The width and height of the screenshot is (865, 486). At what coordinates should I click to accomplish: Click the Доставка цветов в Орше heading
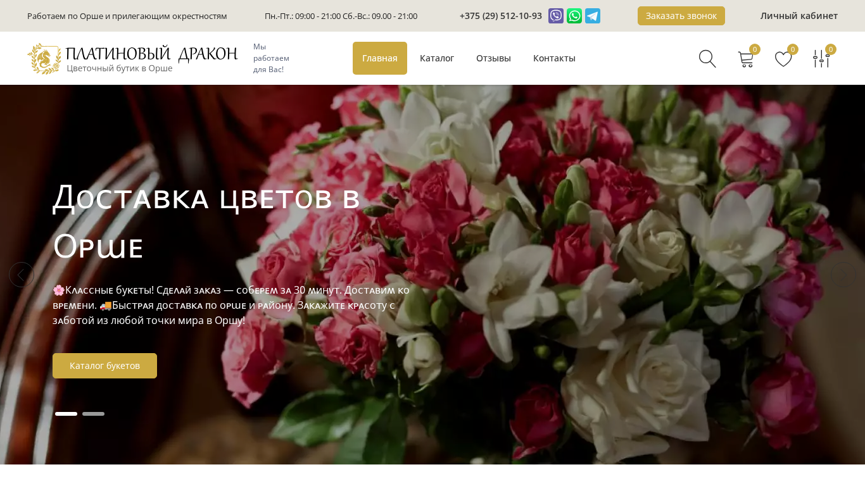[206, 220]
